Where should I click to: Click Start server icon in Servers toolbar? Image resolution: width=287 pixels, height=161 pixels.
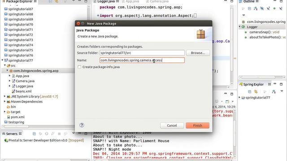click(x=47, y=134)
